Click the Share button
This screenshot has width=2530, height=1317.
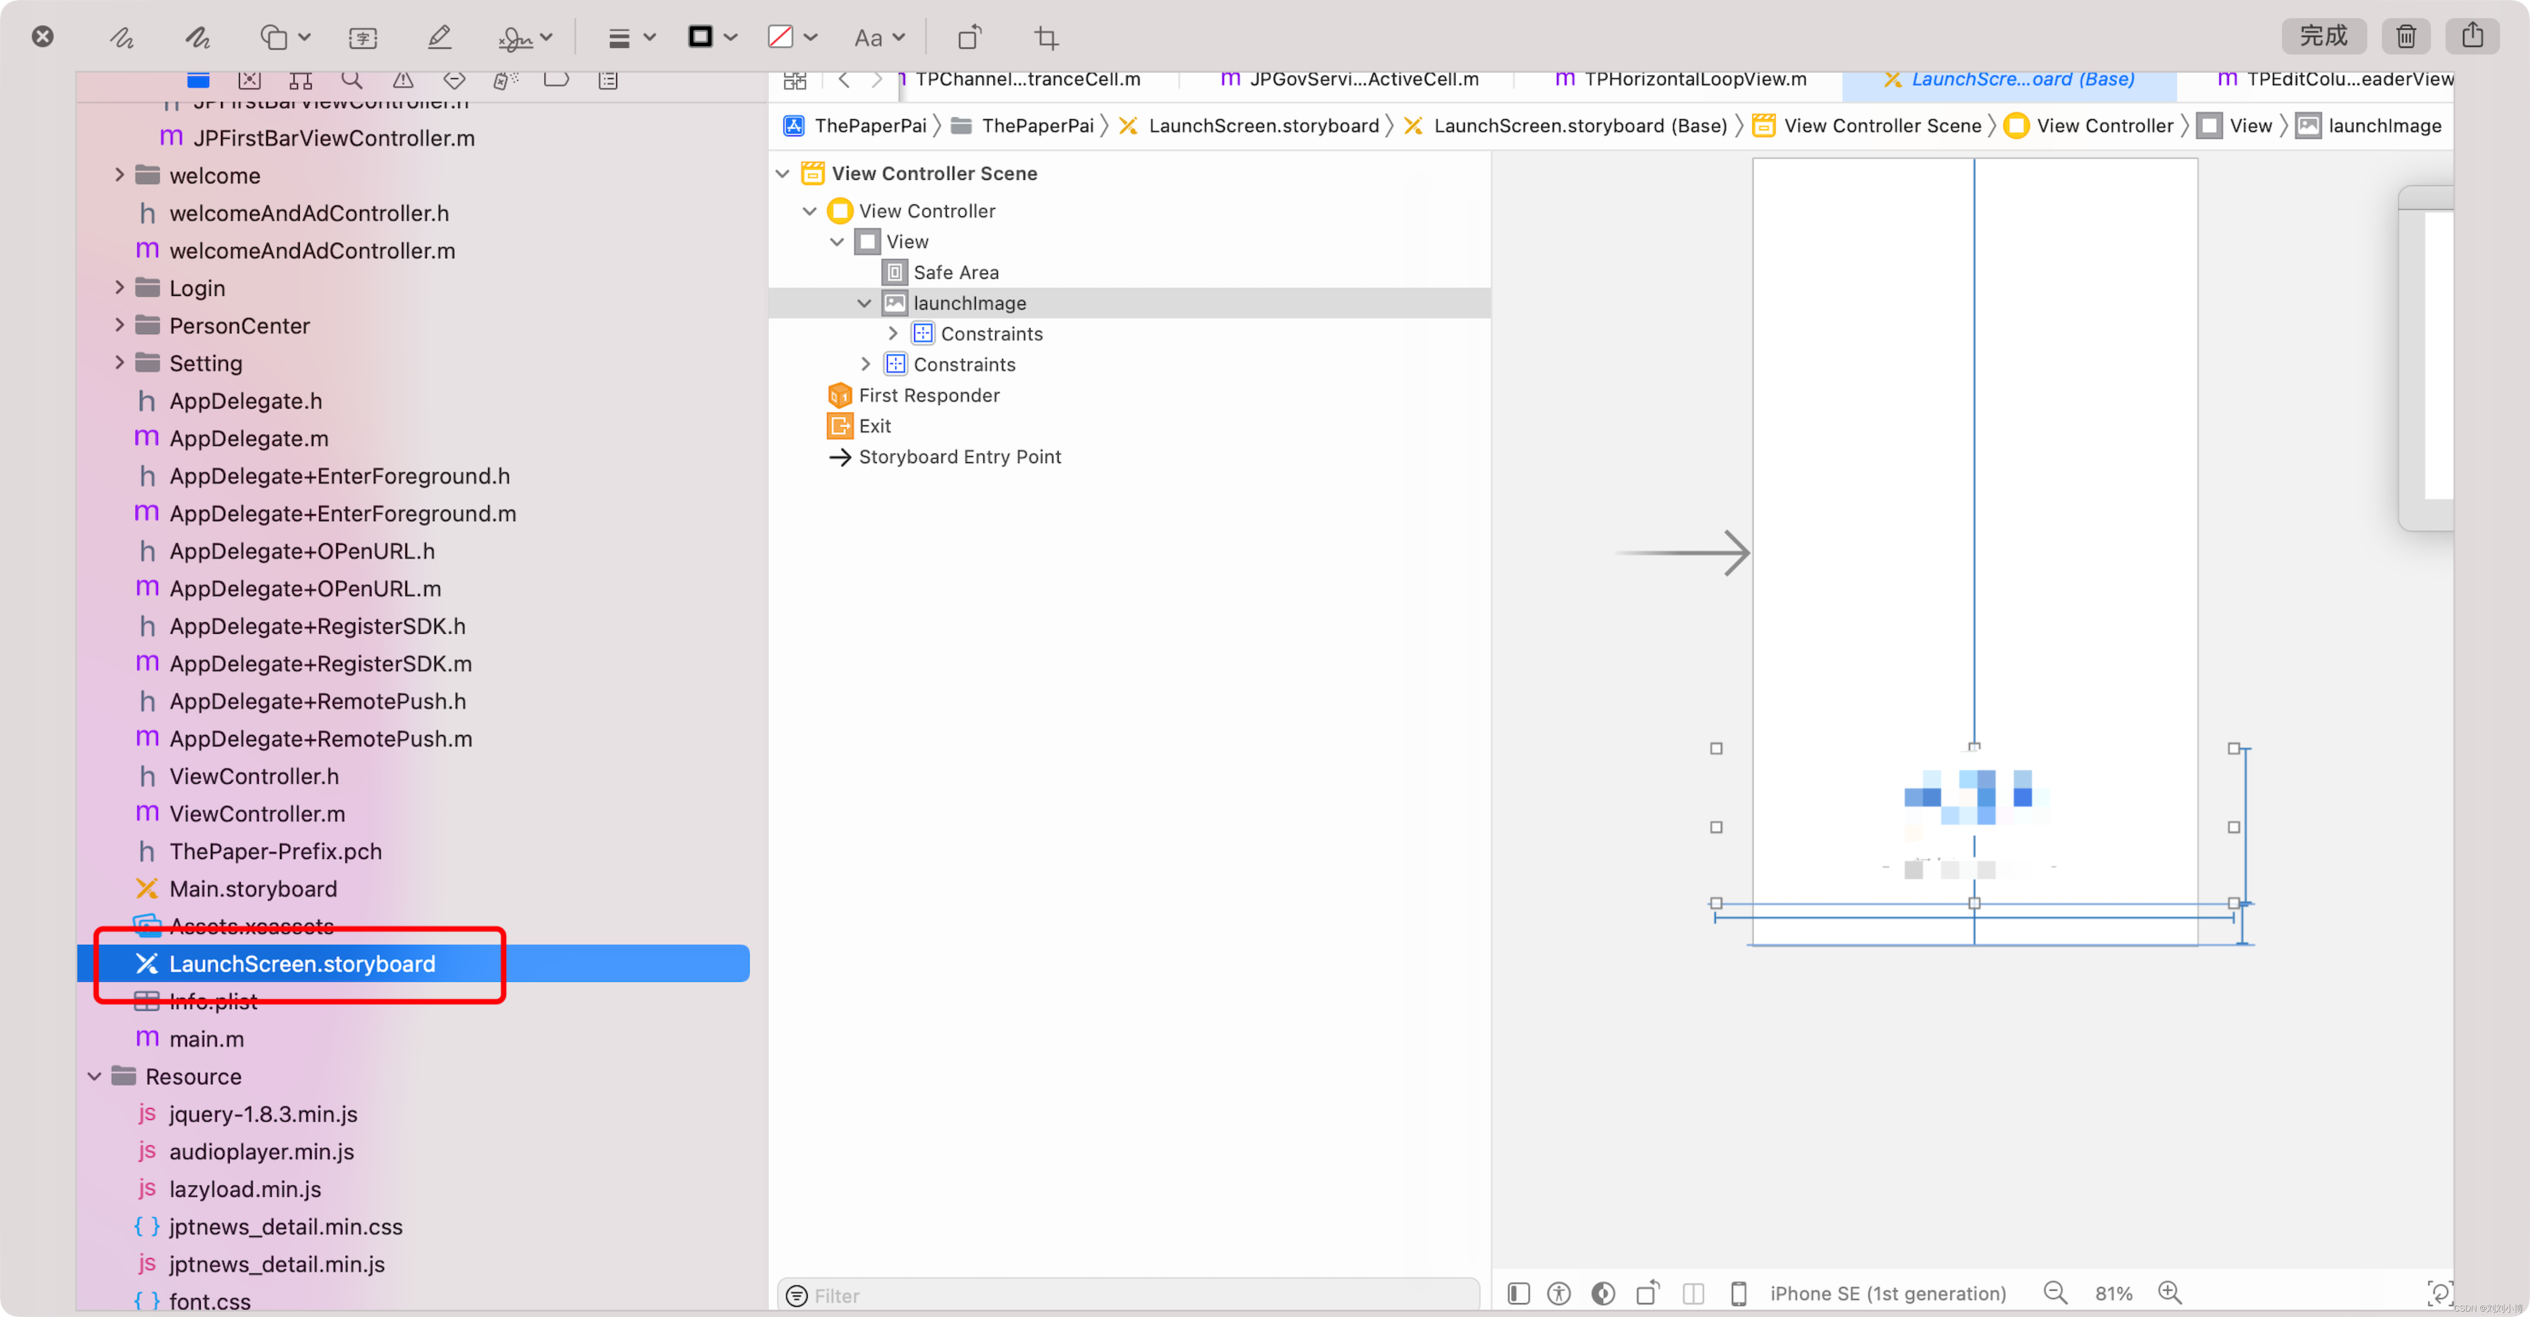pos(2472,36)
